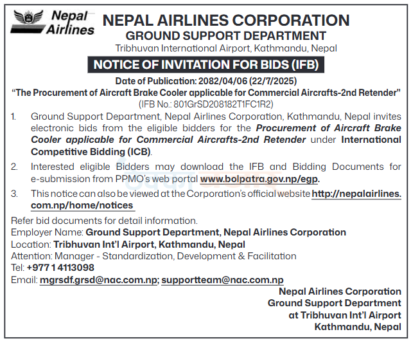Click the Date of Publication line
Image resolution: width=411 pixels, height=341 pixels.
coord(205,81)
